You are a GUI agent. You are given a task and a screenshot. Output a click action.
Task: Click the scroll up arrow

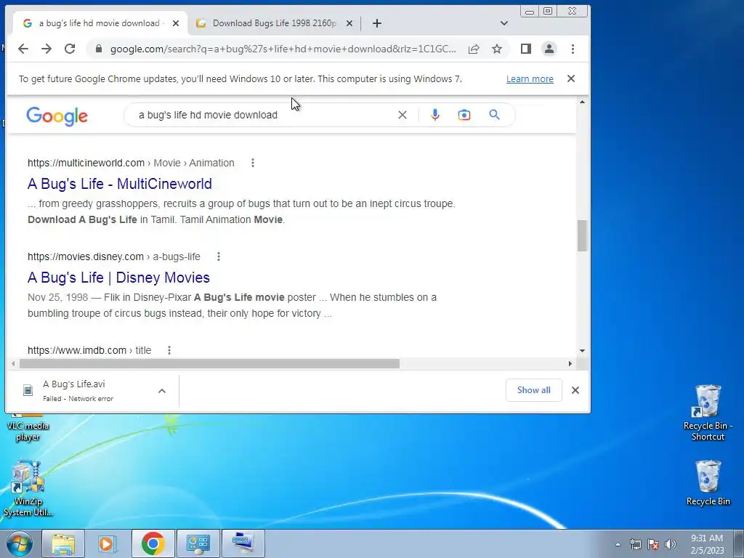(x=582, y=102)
